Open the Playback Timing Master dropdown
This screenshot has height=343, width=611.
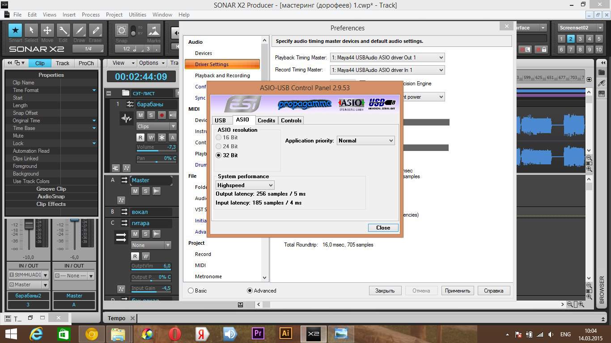pyautogui.click(x=387, y=58)
